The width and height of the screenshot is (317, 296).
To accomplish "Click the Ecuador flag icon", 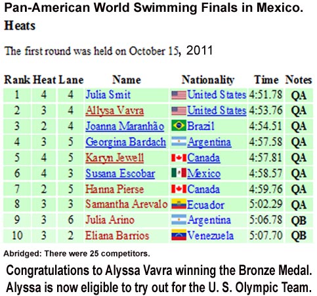I will click(x=179, y=204).
